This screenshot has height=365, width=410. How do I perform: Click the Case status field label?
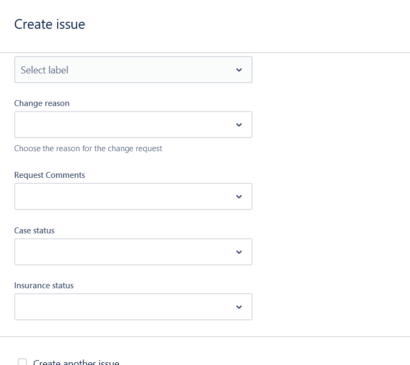34,231
